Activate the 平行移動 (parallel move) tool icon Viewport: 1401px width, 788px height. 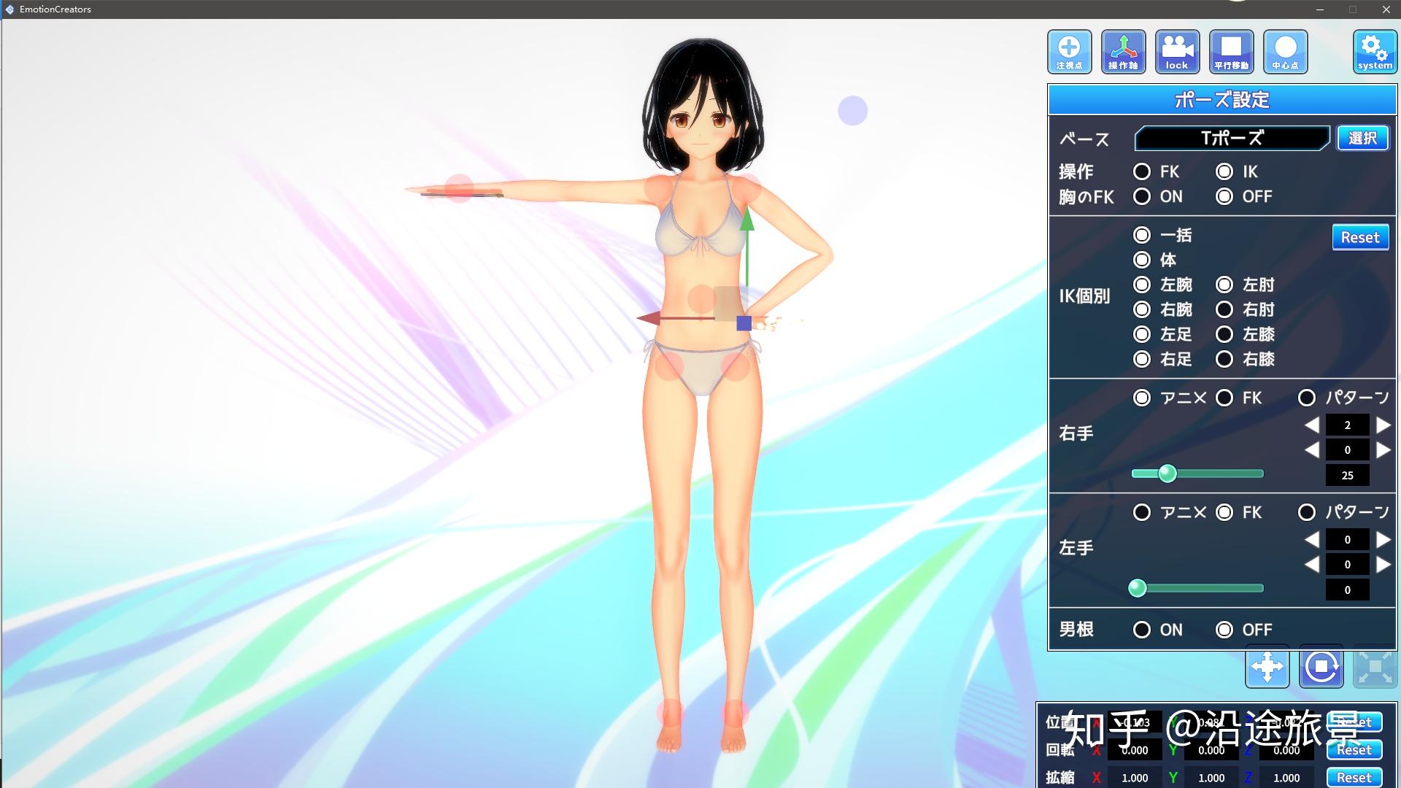pyautogui.click(x=1230, y=51)
